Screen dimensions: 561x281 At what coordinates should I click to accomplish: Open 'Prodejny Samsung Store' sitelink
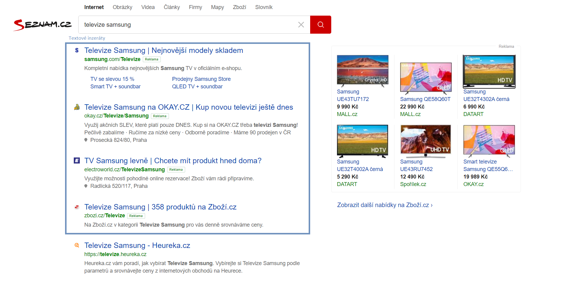click(201, 79)
